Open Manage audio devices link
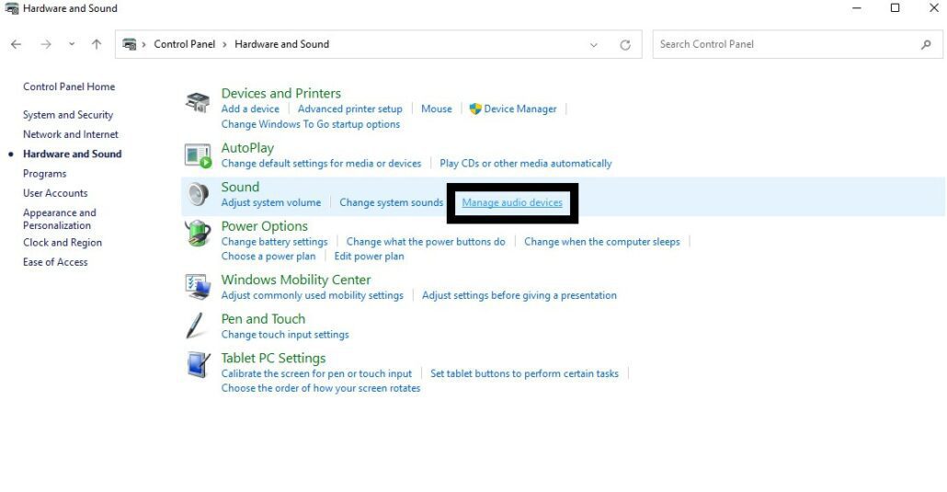Image resolution: width=947 pixels, height=492 pixels. pyautogui.click(x=512, y=202)
